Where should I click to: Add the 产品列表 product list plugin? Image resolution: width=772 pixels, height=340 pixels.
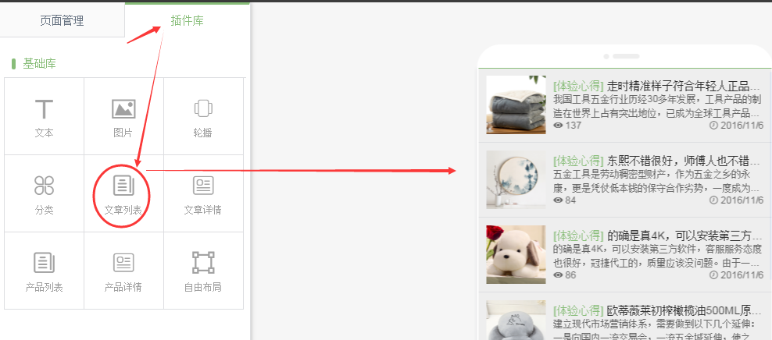click(45, 271)
